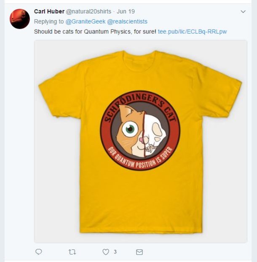Screen dimensions: 257x262
Task: Click the like count of 3
Action: click(x=115, y=252)
